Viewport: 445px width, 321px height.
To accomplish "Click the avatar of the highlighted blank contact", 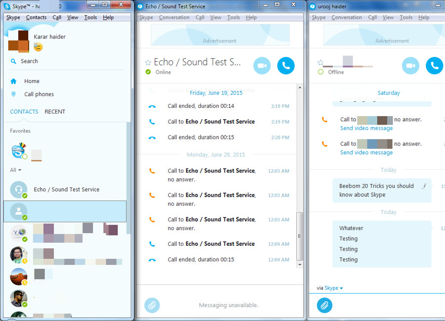I will [x=19, y=212].
